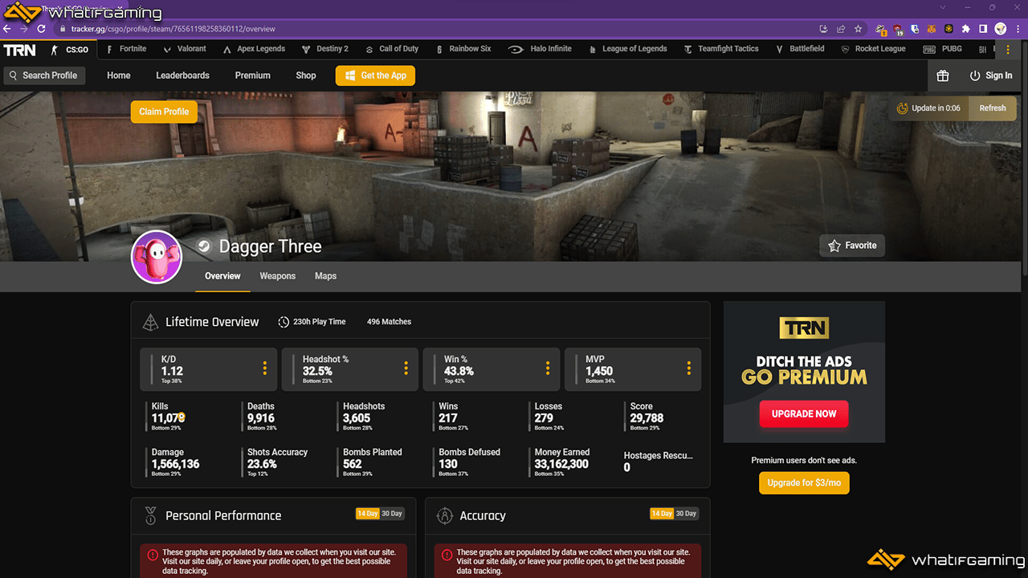Click the Favorite star button
The image size is (1028, 578).
(852, 246)
